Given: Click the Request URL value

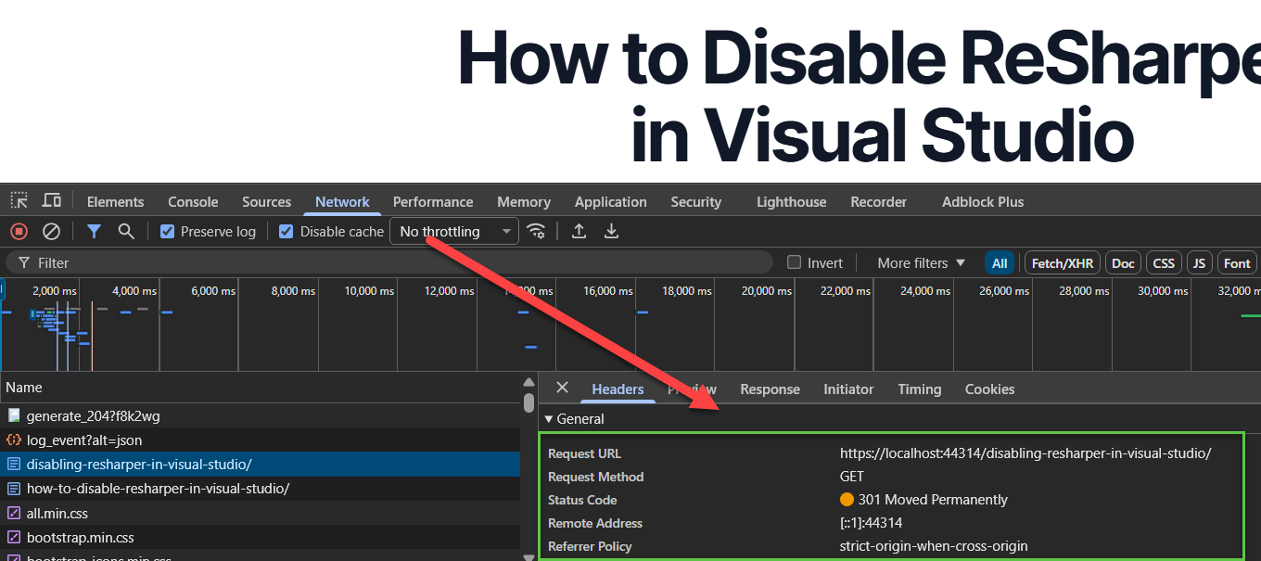Looking at the screenshot, I should pos(1025,453).
